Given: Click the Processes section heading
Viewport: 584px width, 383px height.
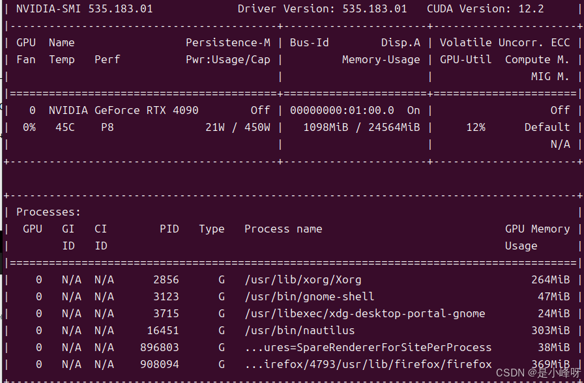Looking at the screenshot, I should coord(48,212).
